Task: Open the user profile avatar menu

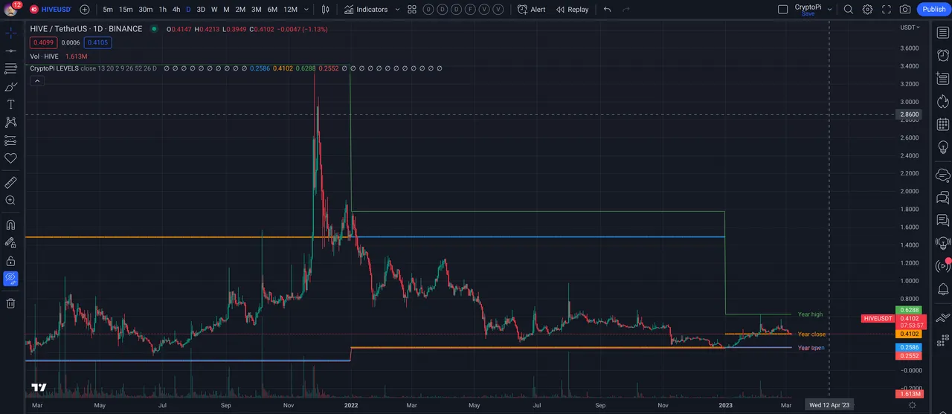Action: point(10,9)
